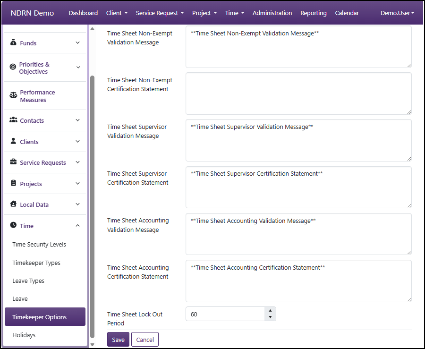The image size is (425, 349).
Task: Click the sidebar vertical scrollbar thumb
Action: click(92, 207)
